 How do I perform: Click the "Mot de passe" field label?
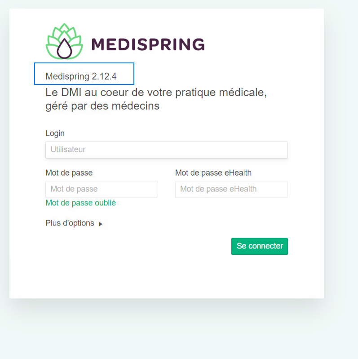(x=69, y=173)
